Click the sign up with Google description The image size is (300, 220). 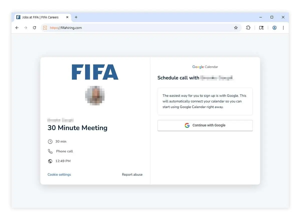click(205, 101)
